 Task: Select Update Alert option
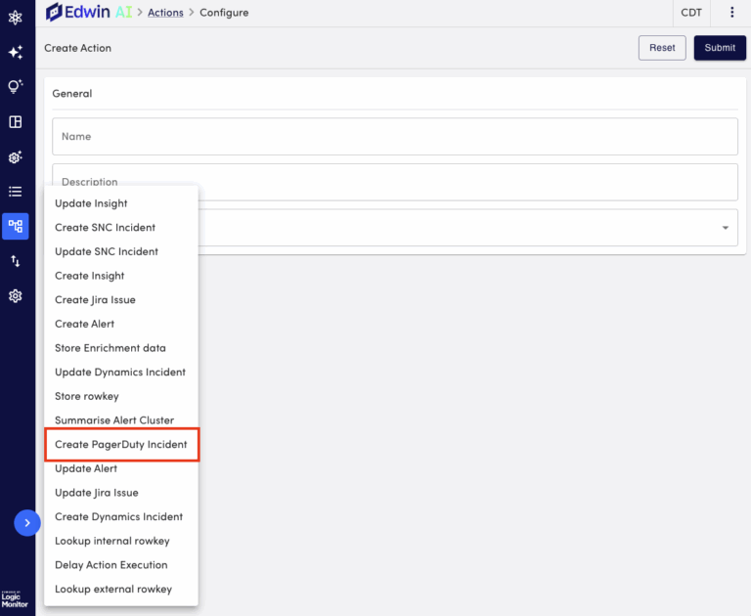pos(121,468)
